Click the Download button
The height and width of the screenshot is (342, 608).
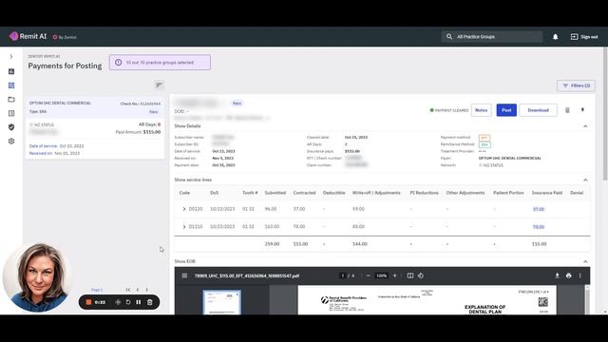pyautogui.click(x=539, y=110)
